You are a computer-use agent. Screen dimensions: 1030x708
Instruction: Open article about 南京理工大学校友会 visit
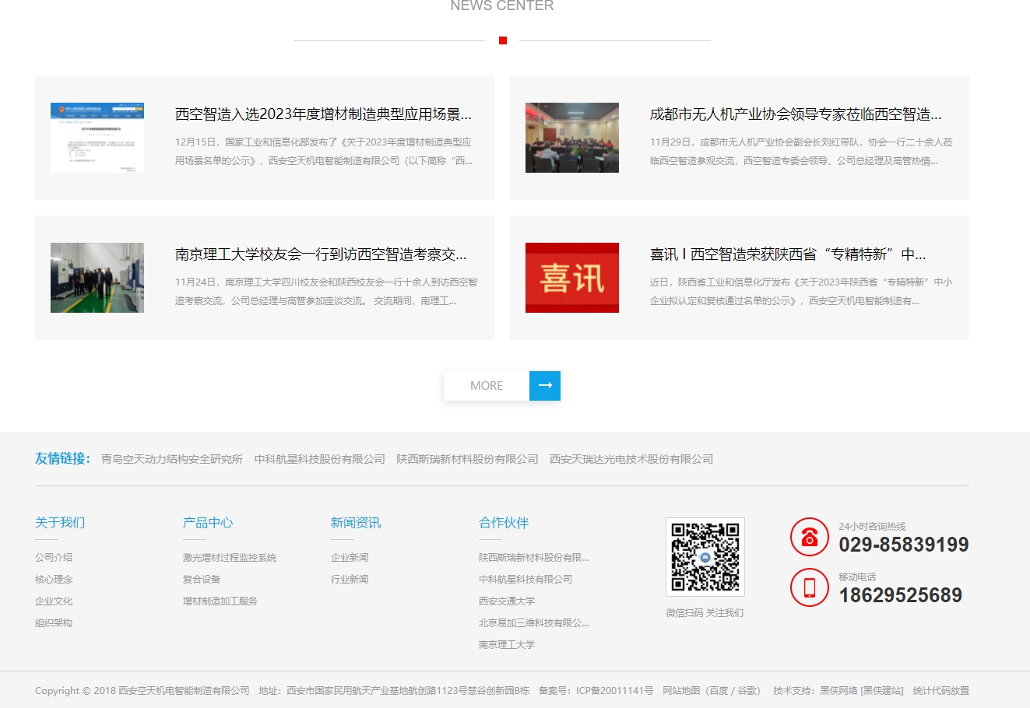pyautogui.click(x=321, y=254)
